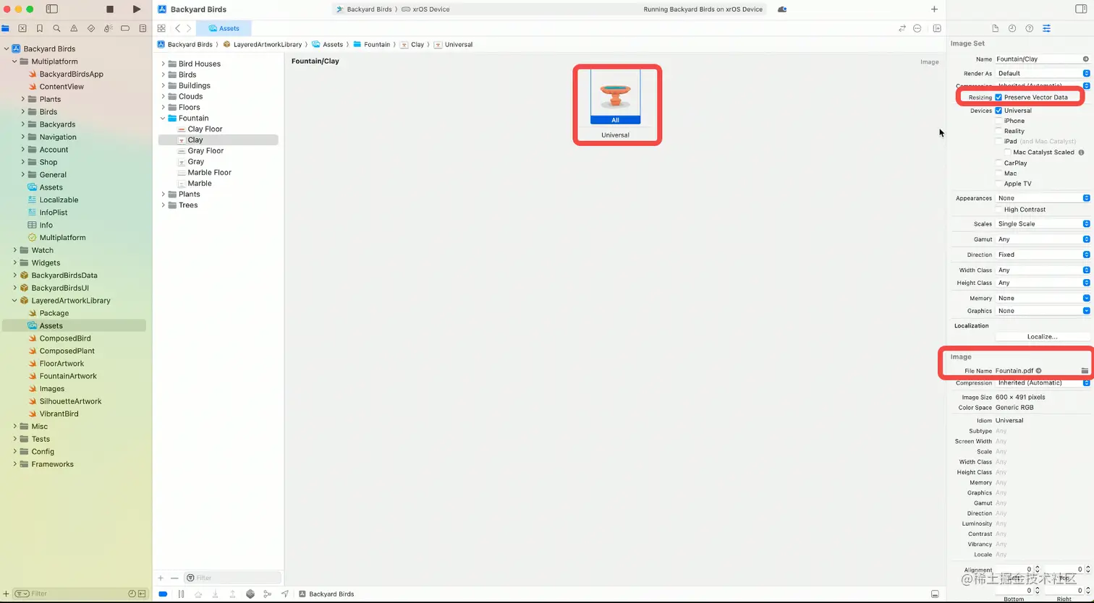Open the Scales Single Scale dropdown

point(1043,223)
